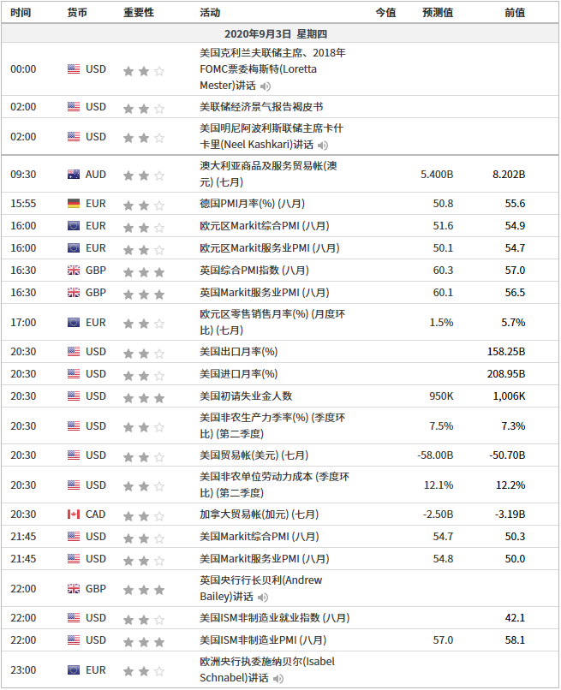Viewport: 561px width, 690px height.
Task: Click the 重要性 column header
Action: click(139, 12)
